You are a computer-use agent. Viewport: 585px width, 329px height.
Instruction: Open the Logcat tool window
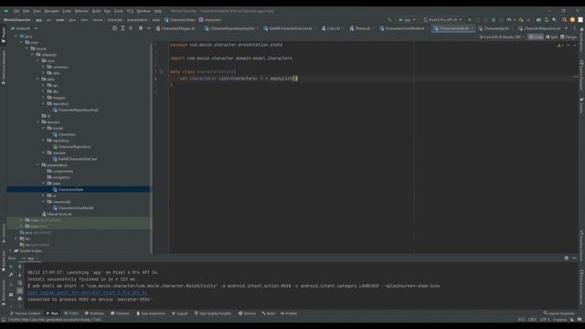click(180, 313)
